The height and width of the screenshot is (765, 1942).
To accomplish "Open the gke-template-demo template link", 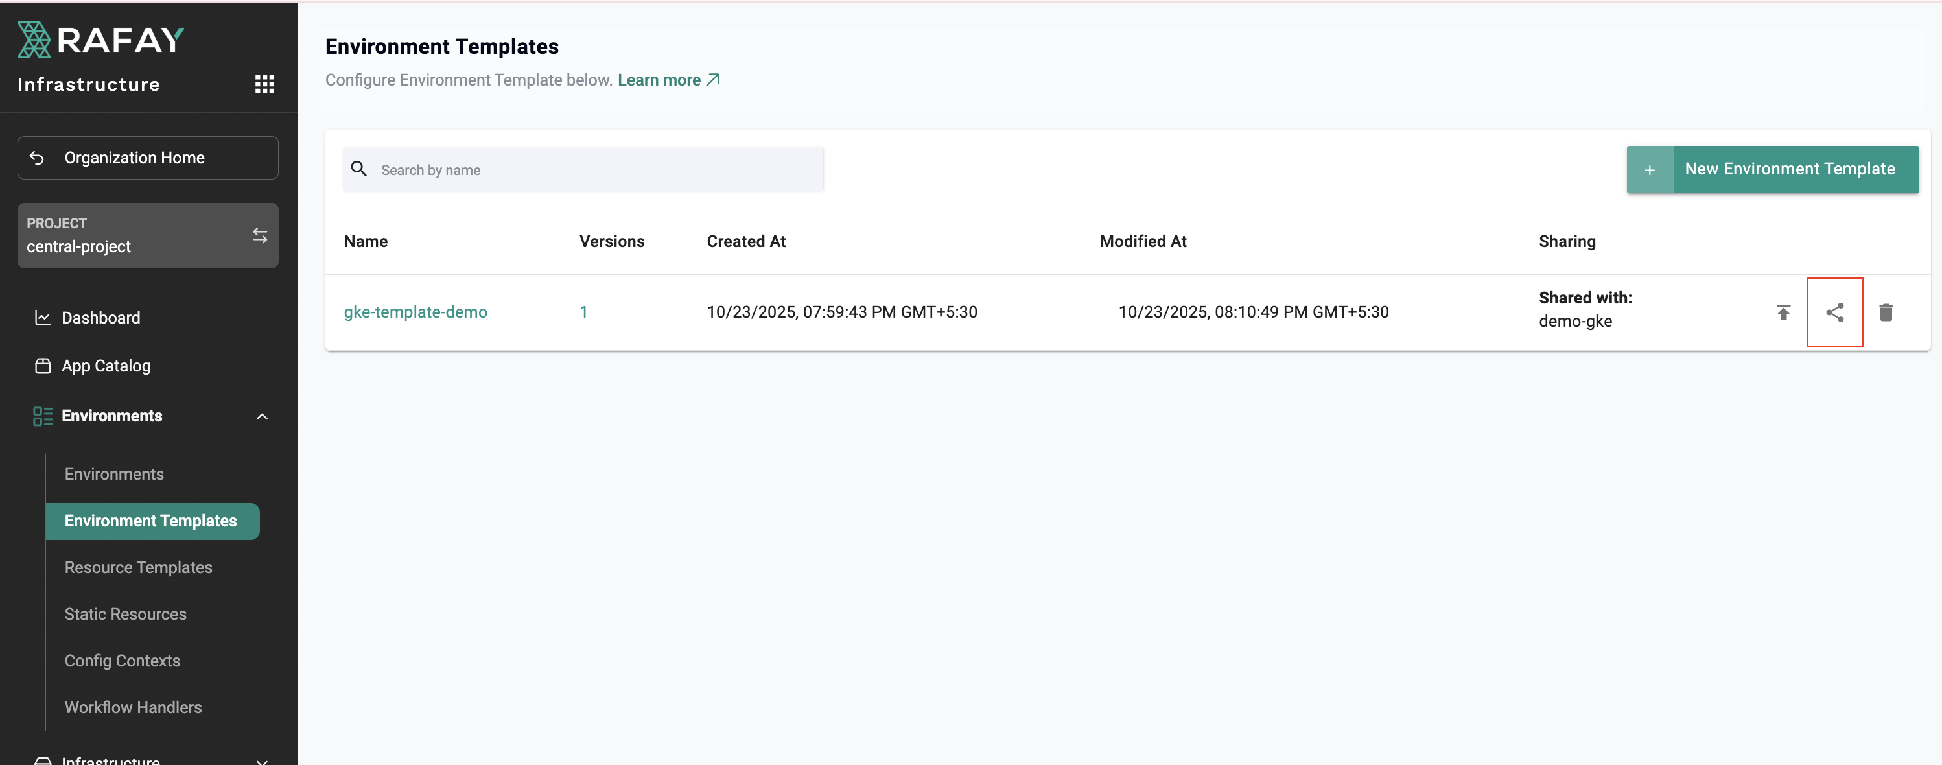I will 415,312.
